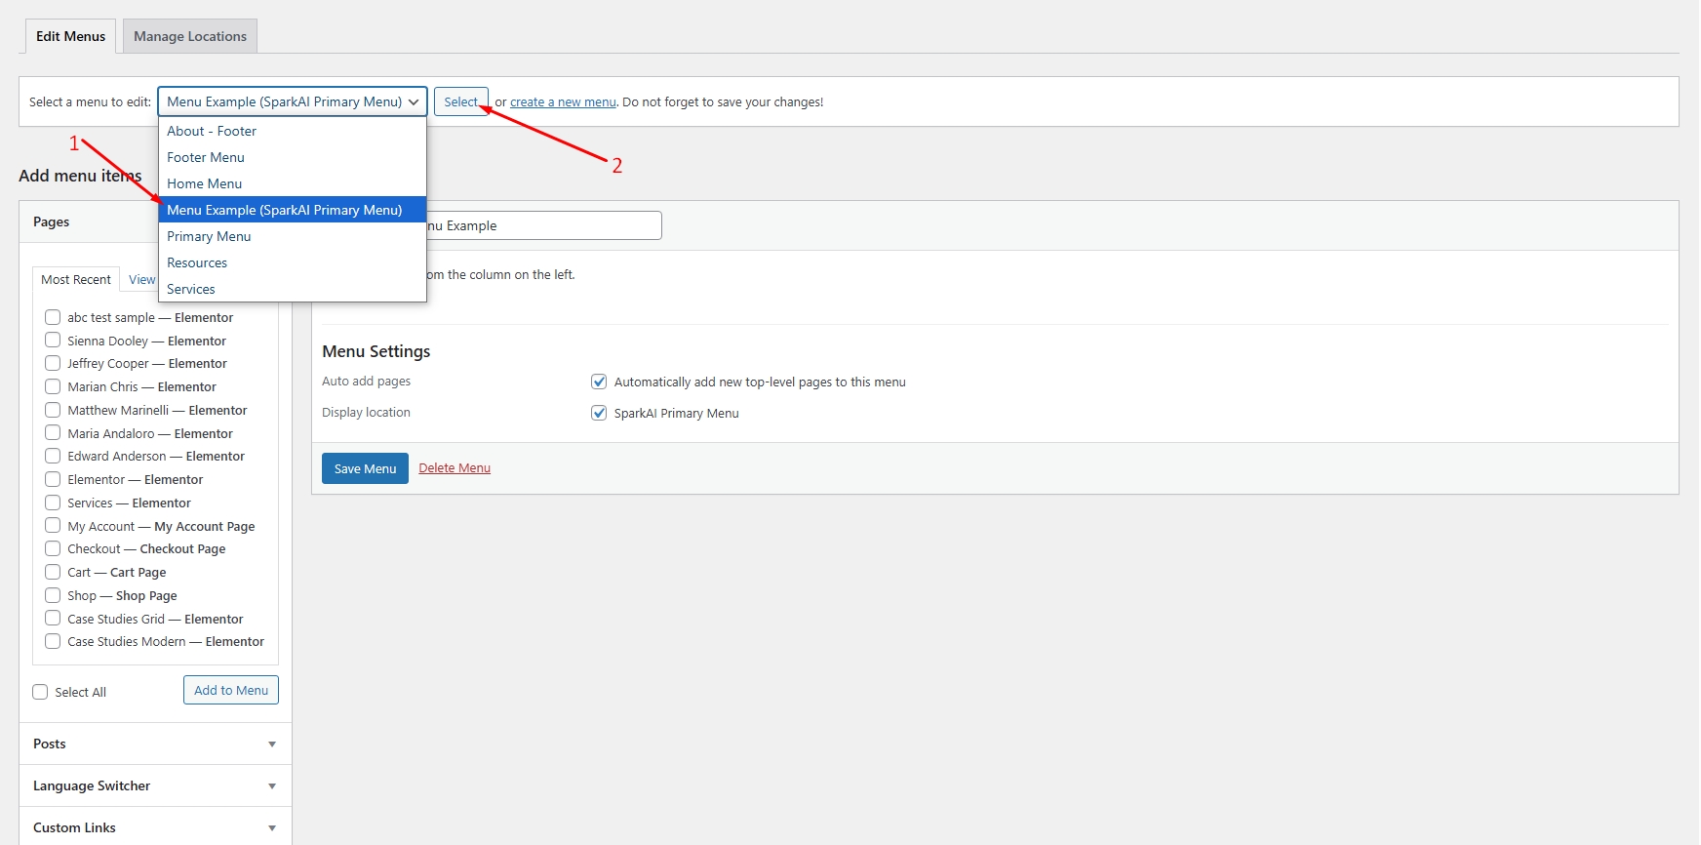Choose Services option in dropdown

coord(191,289)
